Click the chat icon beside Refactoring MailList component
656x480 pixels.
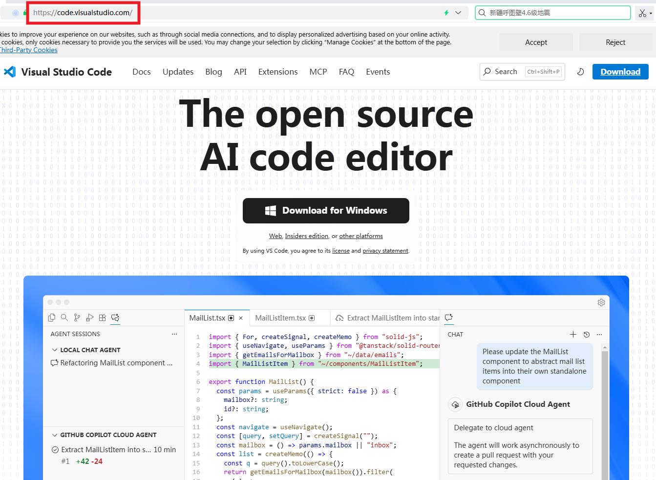tap(54, 363)
